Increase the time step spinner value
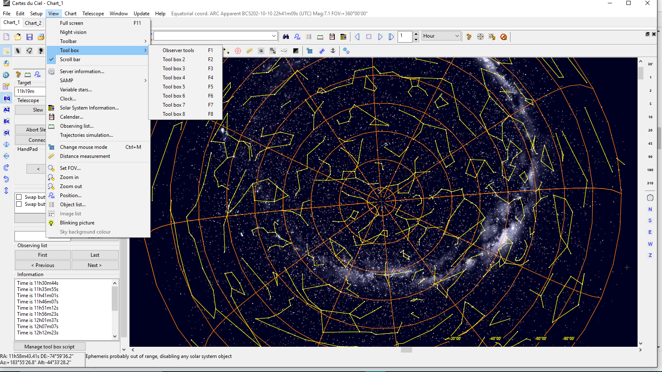The image size is (662, 372). click(416, 34)
